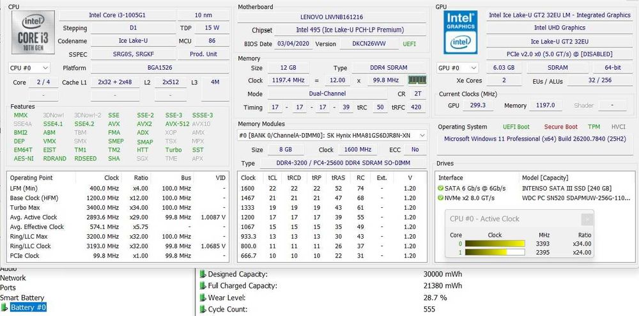Click the Dual-Channel mode field
The height and width of the screenshot is (316, 639).
pos(327,94)
